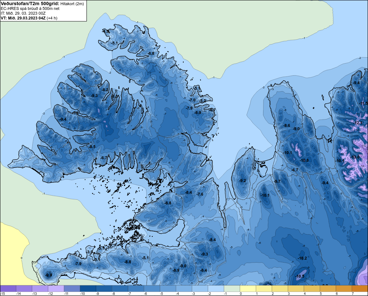Click the -8 tick label on the legend
Screen dimensions: 368x296
113,294
